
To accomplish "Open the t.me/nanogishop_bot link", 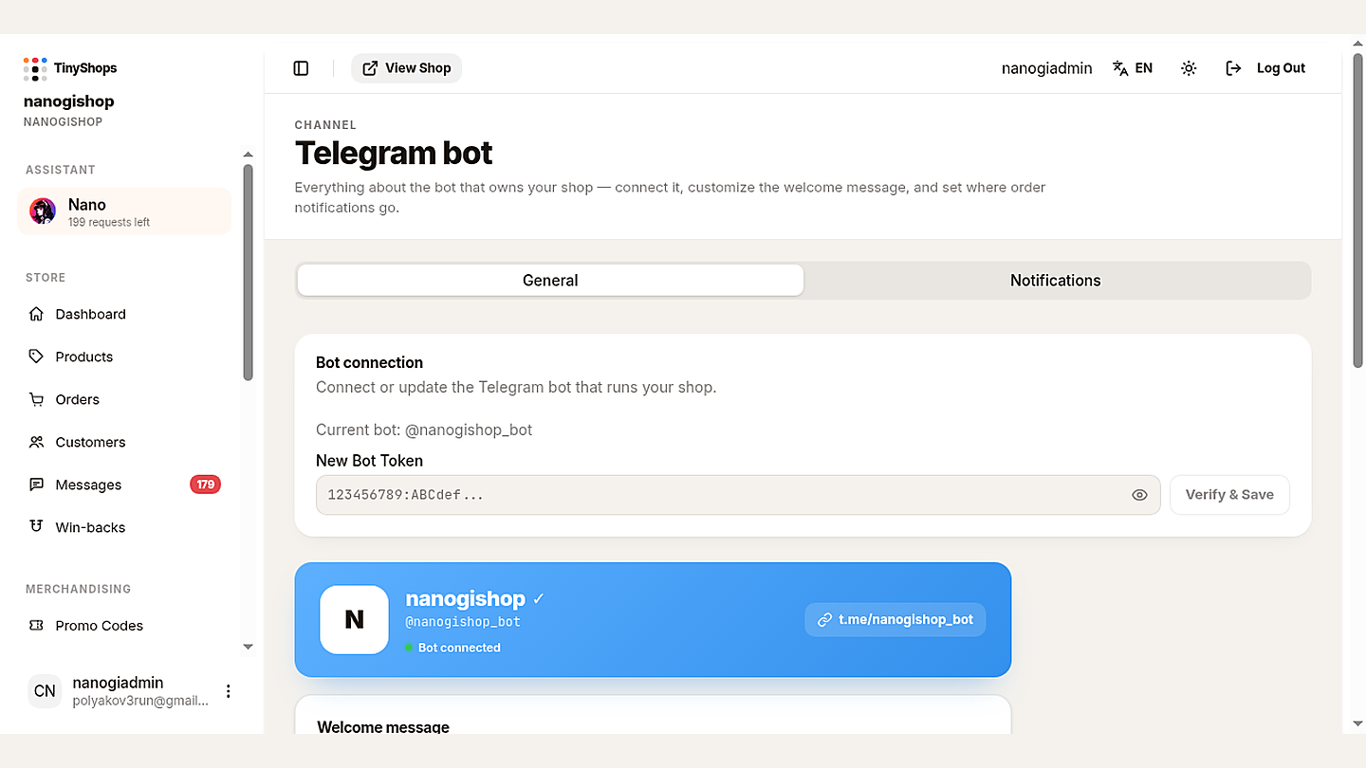I will coord(895,619).
